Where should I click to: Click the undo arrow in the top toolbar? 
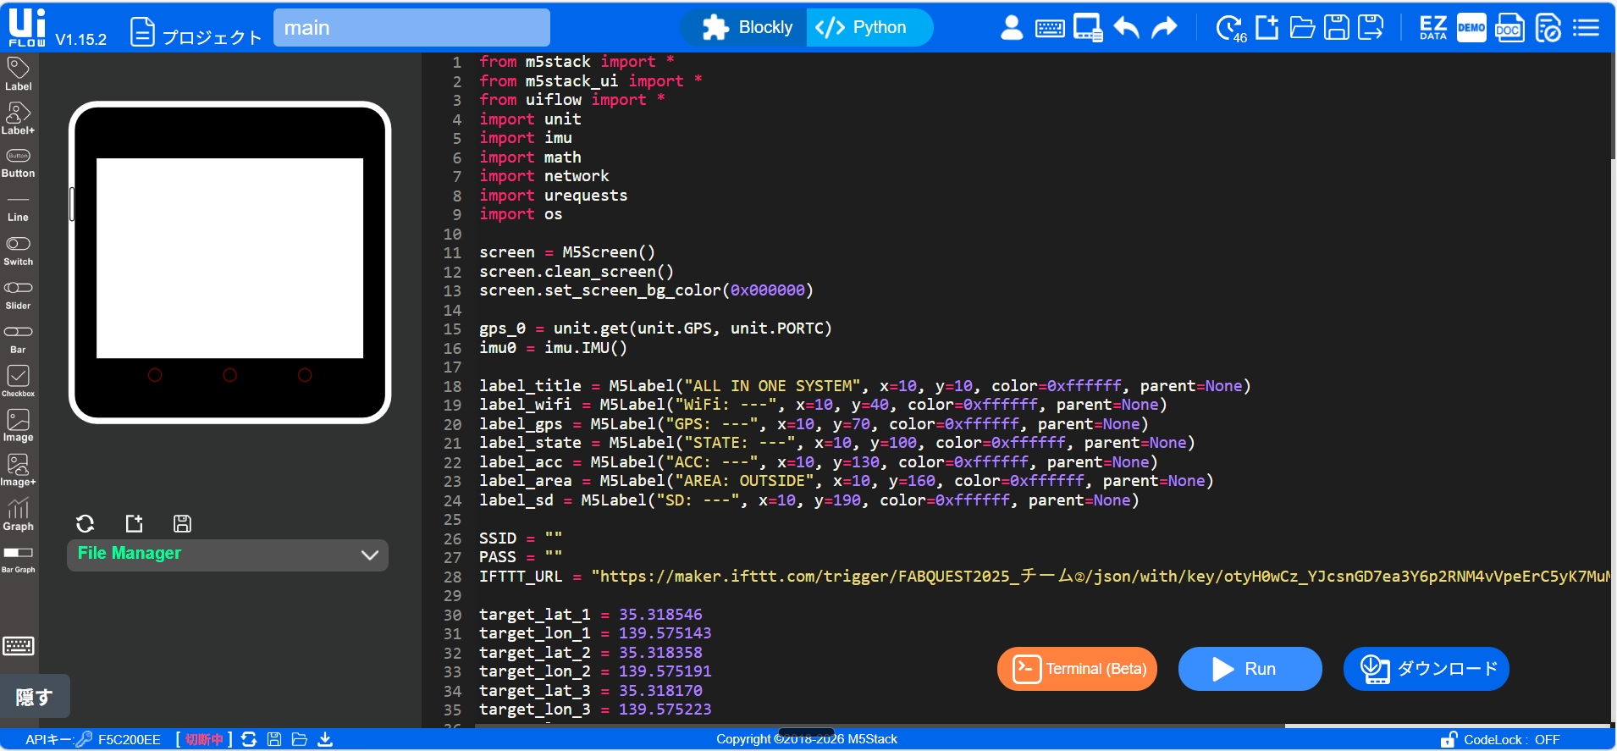[x=1126, y=28]
